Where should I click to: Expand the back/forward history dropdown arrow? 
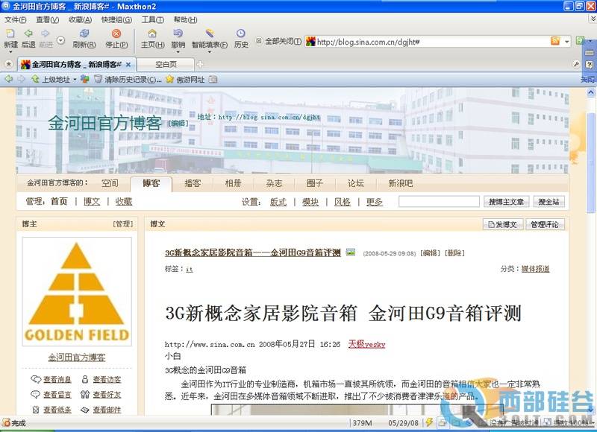(x=61, y=40)
